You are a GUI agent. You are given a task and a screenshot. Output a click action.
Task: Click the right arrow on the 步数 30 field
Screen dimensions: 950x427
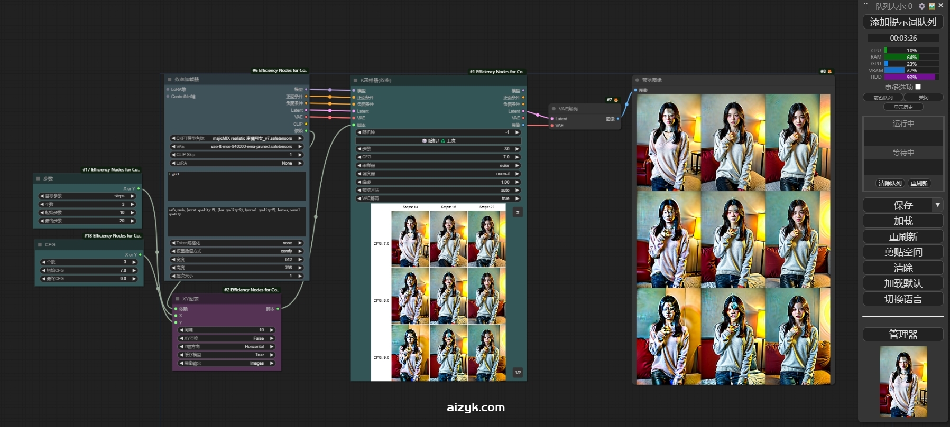517,149
